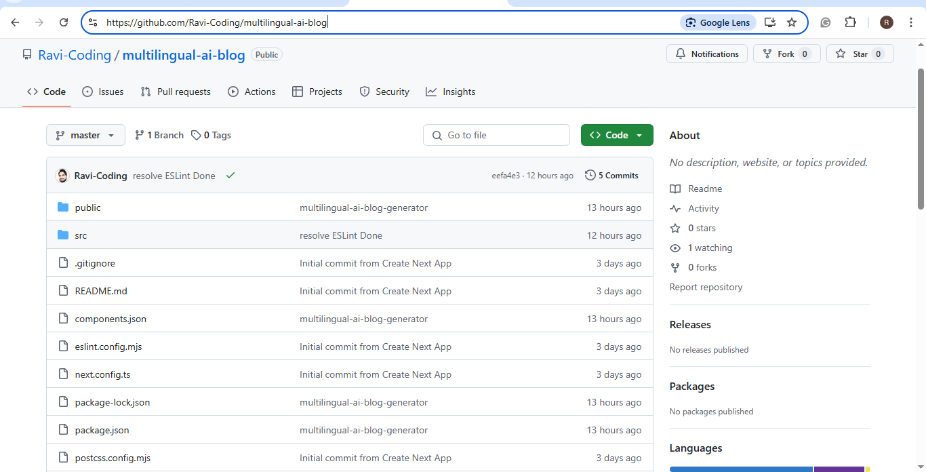
Task: Open the Activity link in About
Action: (695, 208)
